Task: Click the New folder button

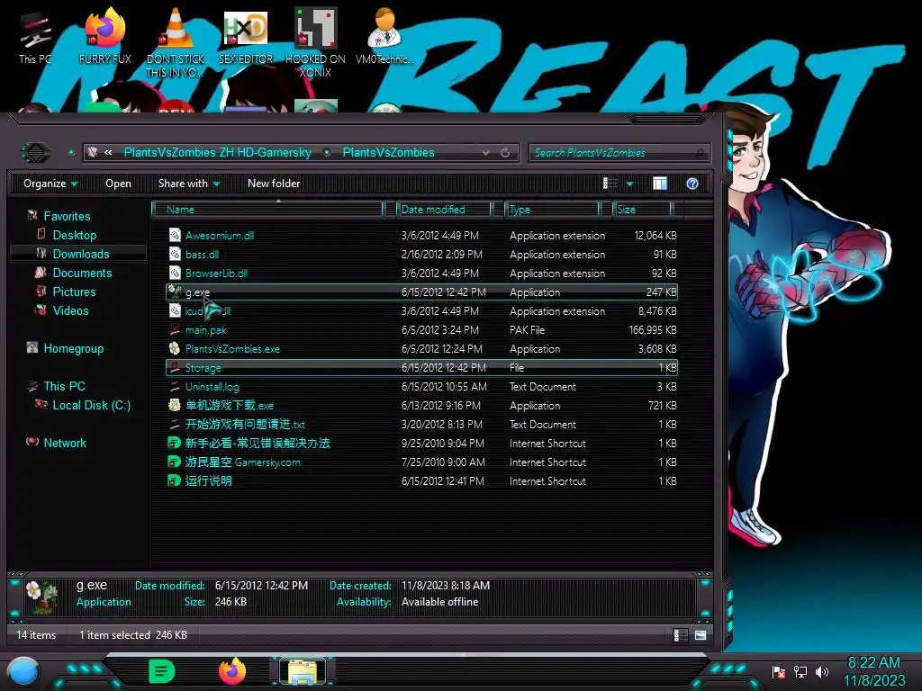Action: (x=274, y=184)
